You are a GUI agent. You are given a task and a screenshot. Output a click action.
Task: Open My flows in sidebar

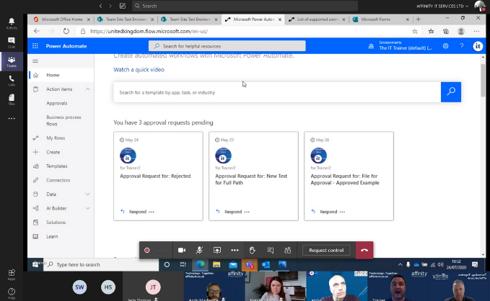[56, 138]
